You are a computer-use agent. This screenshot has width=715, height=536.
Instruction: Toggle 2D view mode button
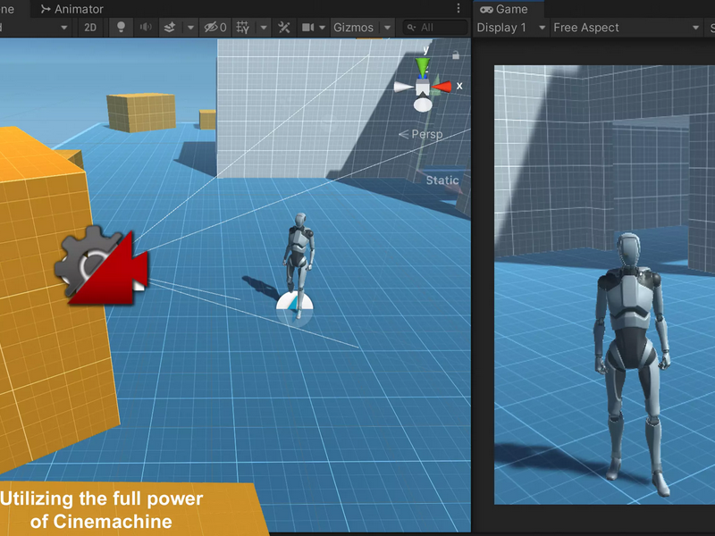click(90, 28)
